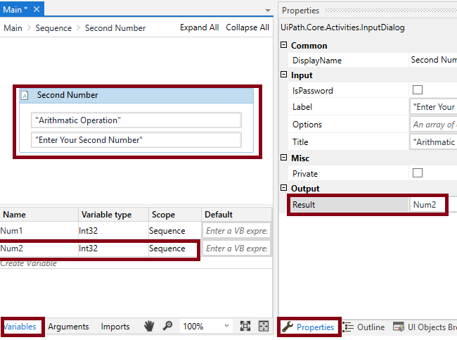This screenshot has width=457, height=340.
Task: Click the "Enter Your Second Number" label field
Action: (x=136, y=140)
